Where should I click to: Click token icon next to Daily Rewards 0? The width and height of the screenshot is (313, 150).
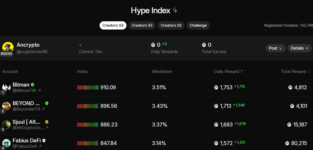coord(153,45)
